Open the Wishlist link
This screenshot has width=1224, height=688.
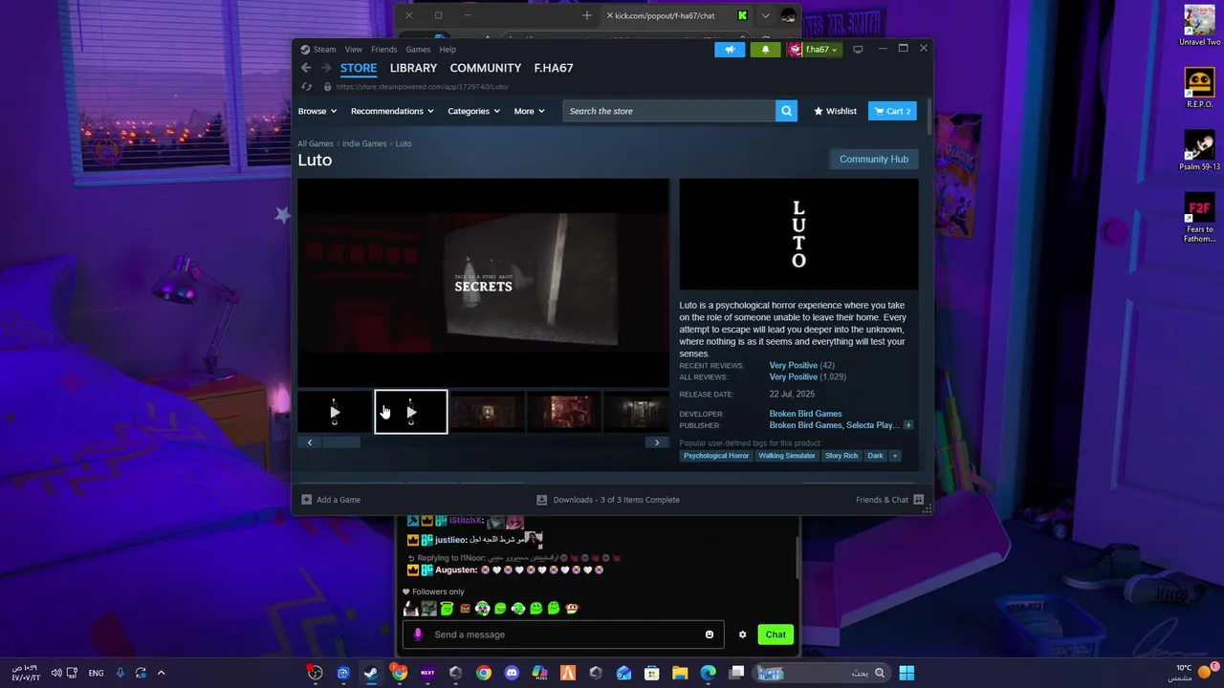point(835,111)
